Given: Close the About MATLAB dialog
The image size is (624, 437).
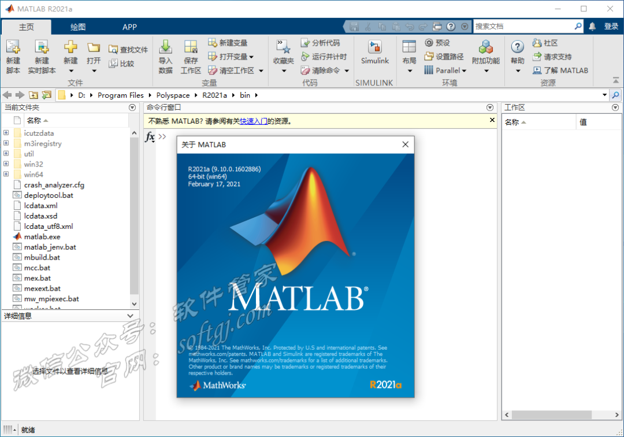Looking at the screenshot, I should click(405, 144).
